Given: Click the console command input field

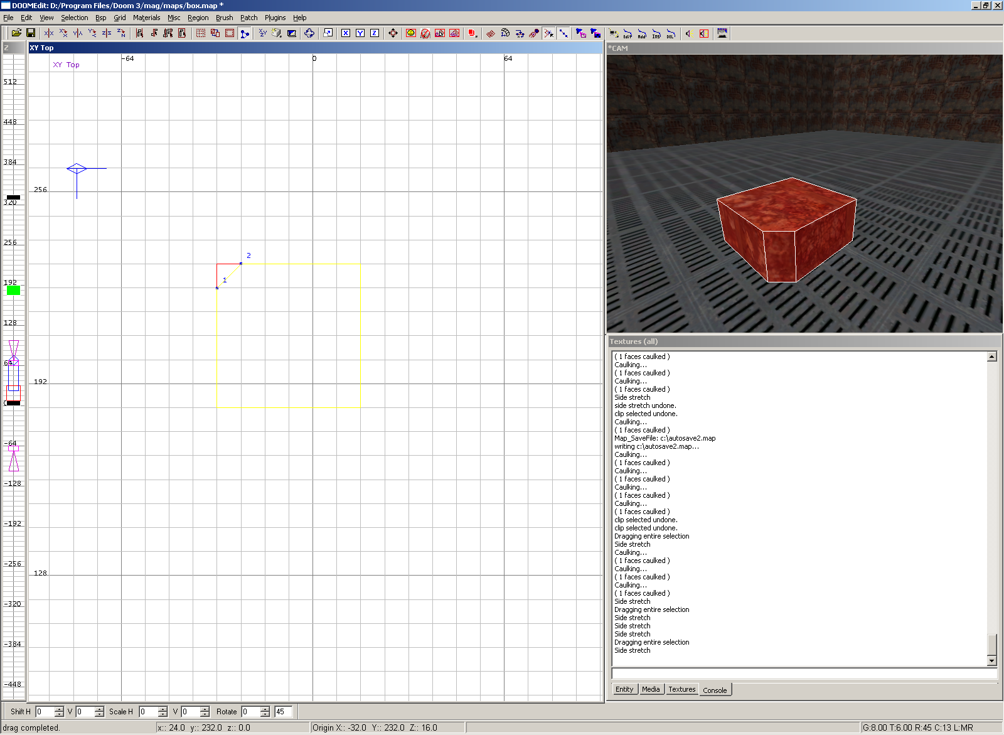Looking at the screenshot, I should point(804,673).
